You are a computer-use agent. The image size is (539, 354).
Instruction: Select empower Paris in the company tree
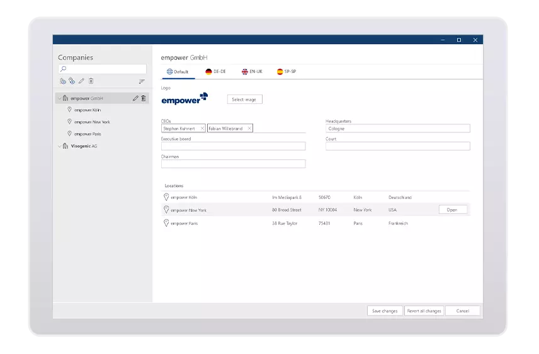pos(88,134)
